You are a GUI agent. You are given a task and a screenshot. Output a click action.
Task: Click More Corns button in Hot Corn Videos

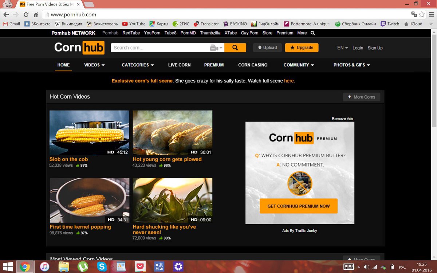[x=362, y=97]
